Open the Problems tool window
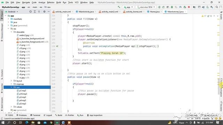Viewport: 223px width, 125px height. (x=22, y=115)
